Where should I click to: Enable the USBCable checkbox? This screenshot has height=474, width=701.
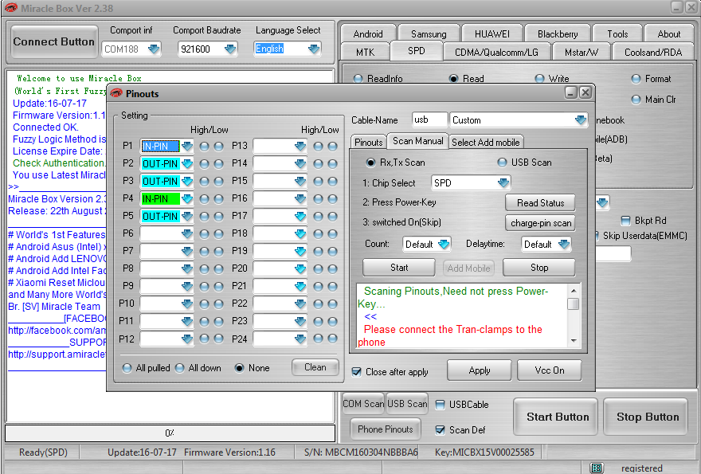pos(440,405)
